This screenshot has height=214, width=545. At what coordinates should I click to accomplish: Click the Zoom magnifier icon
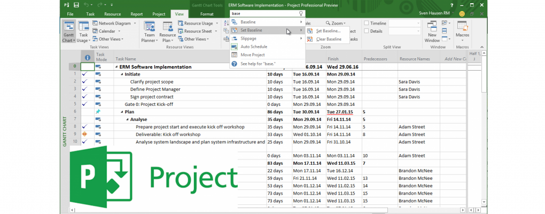click(x=328, y=24)
